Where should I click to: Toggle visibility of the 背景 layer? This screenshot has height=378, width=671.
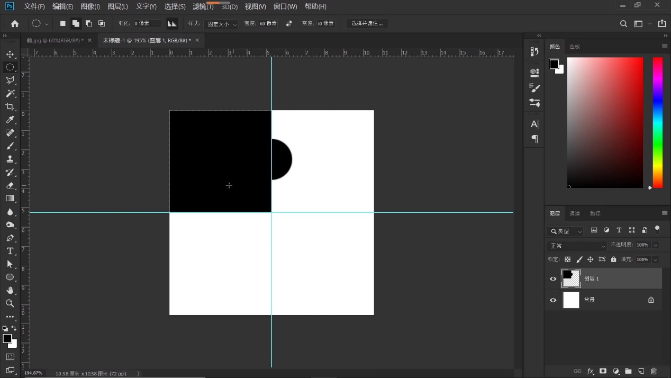(553, 300)
